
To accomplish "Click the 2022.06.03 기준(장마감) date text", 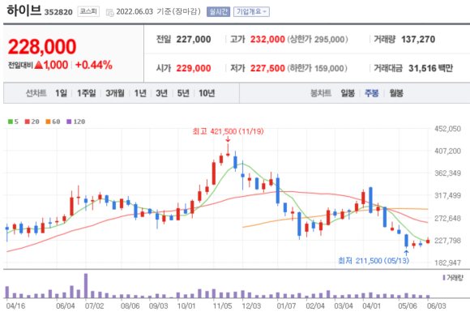I will 158,11.
